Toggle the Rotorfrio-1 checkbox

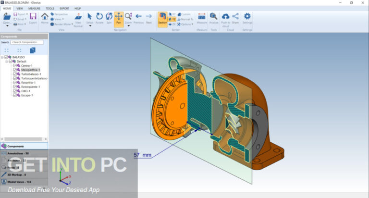point(15,82)
